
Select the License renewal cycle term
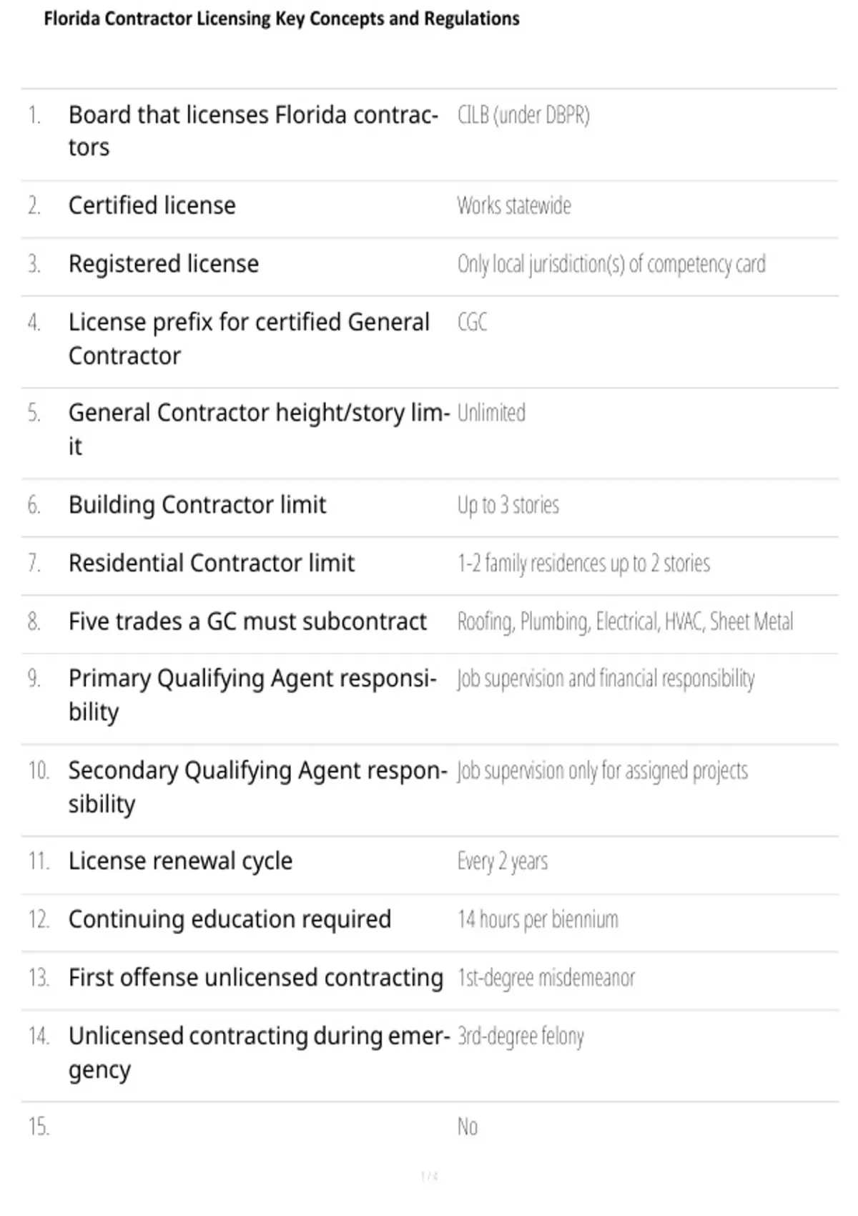pos(180,860)
